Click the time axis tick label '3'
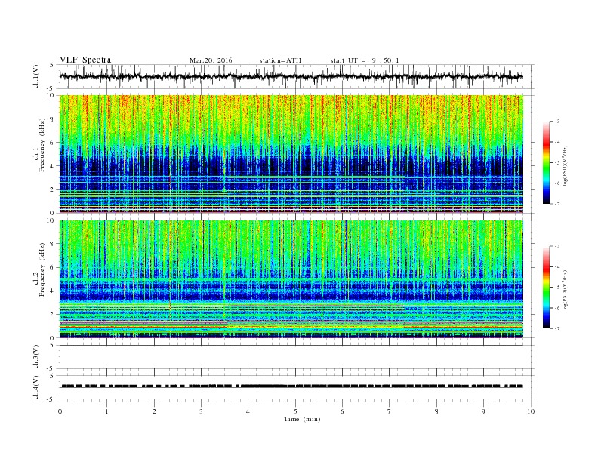This screenshot has width=598, height=462. (x=201, y=411)
